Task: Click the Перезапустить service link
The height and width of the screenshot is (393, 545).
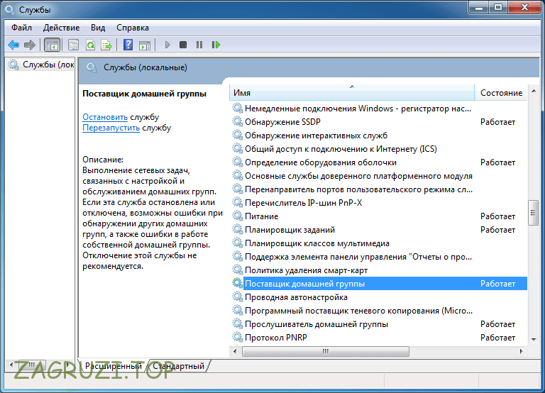Action: [111, 128]
